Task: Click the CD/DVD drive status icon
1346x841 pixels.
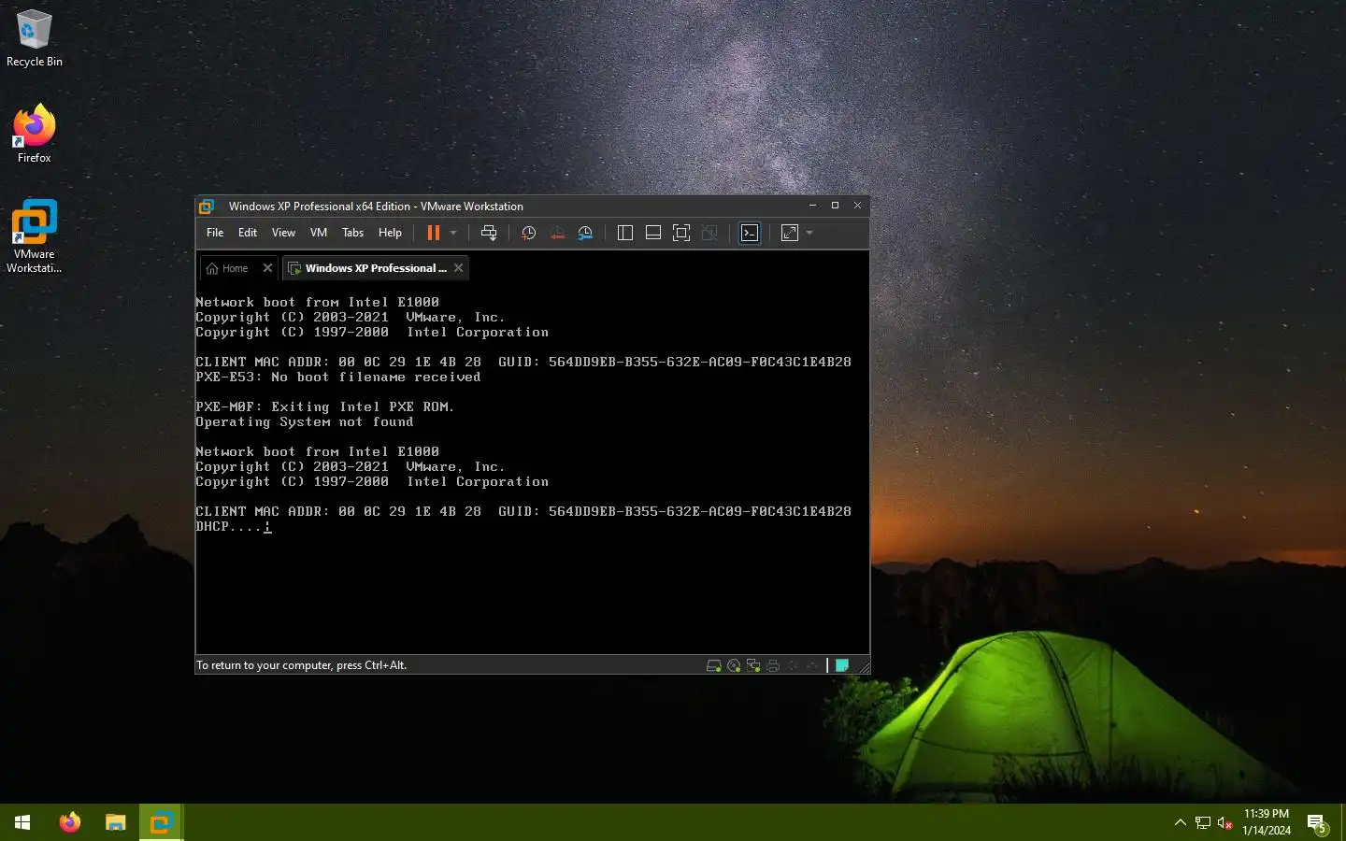Action: (734, 665)
